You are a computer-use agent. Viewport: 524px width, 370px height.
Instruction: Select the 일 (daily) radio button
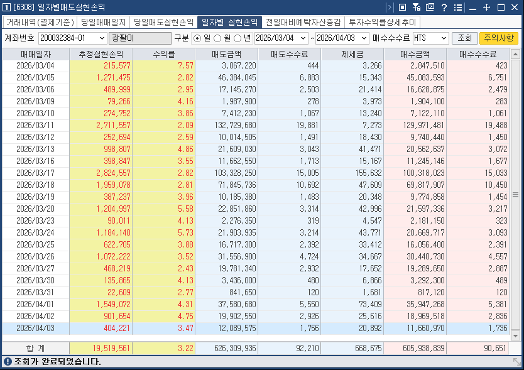(x=197, y=38)
